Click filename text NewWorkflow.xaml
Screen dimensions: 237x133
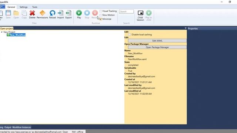click(137, 59)
